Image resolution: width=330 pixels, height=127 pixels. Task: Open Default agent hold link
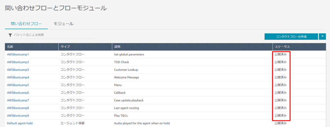20,123
